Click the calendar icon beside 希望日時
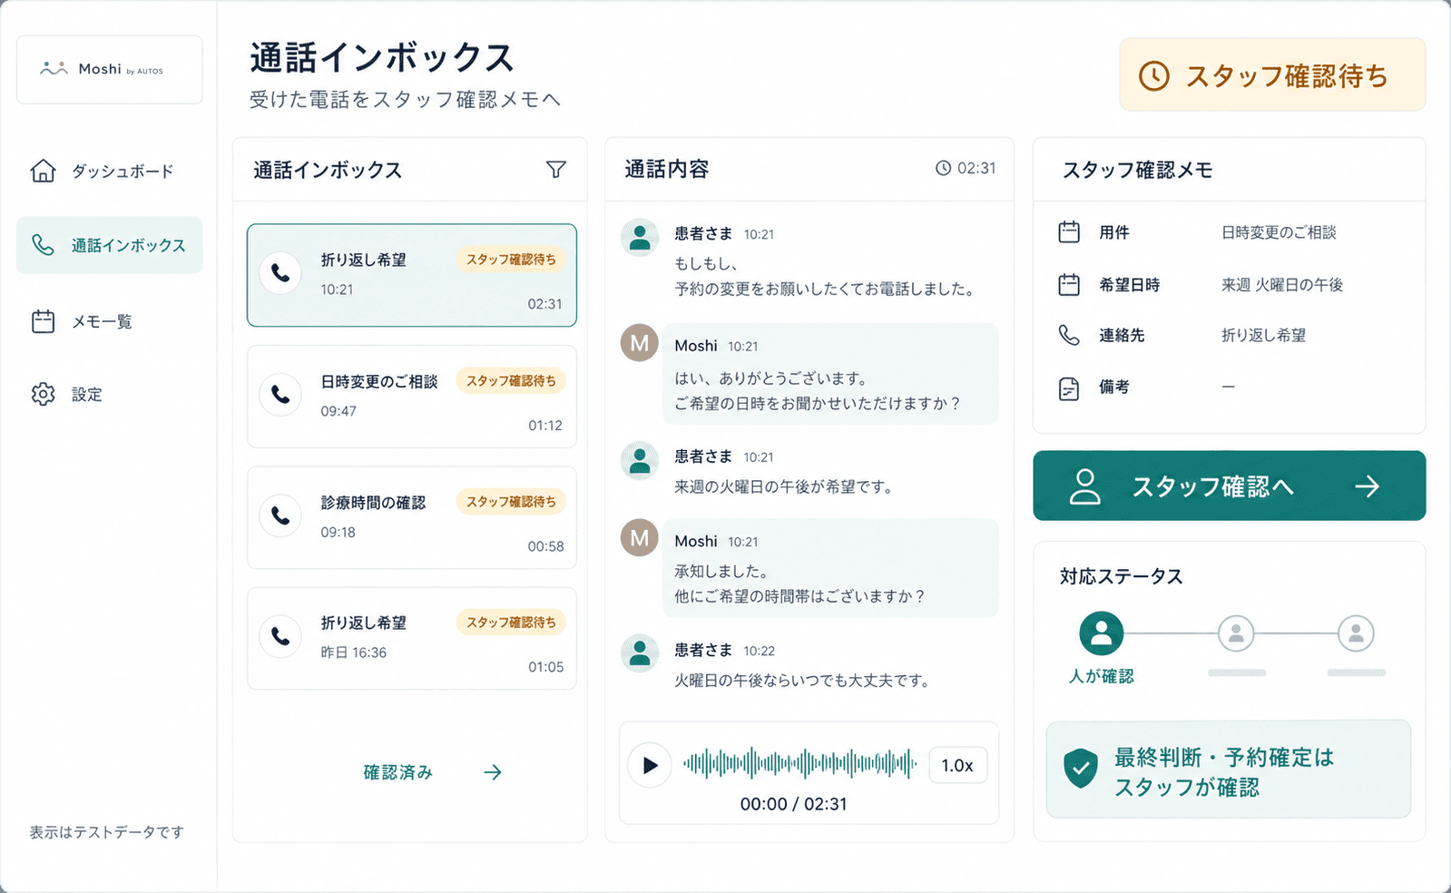Viewport: 1451px width, 893px height. point(1069,284)
